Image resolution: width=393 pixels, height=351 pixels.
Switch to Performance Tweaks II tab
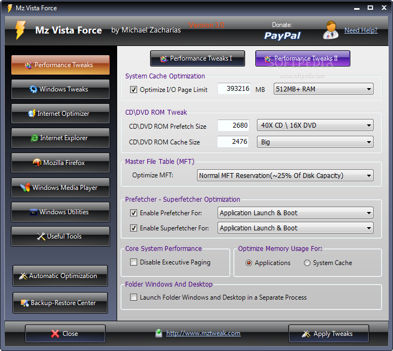[303, 58]
